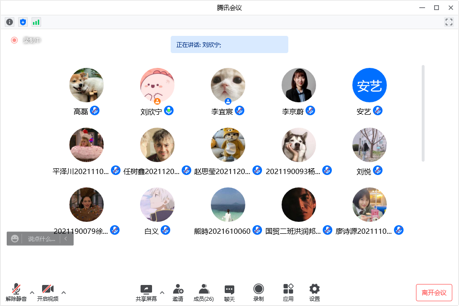Expand audio options arrow beside 解除静音
459x306 pixels.
tap(32, 293)
